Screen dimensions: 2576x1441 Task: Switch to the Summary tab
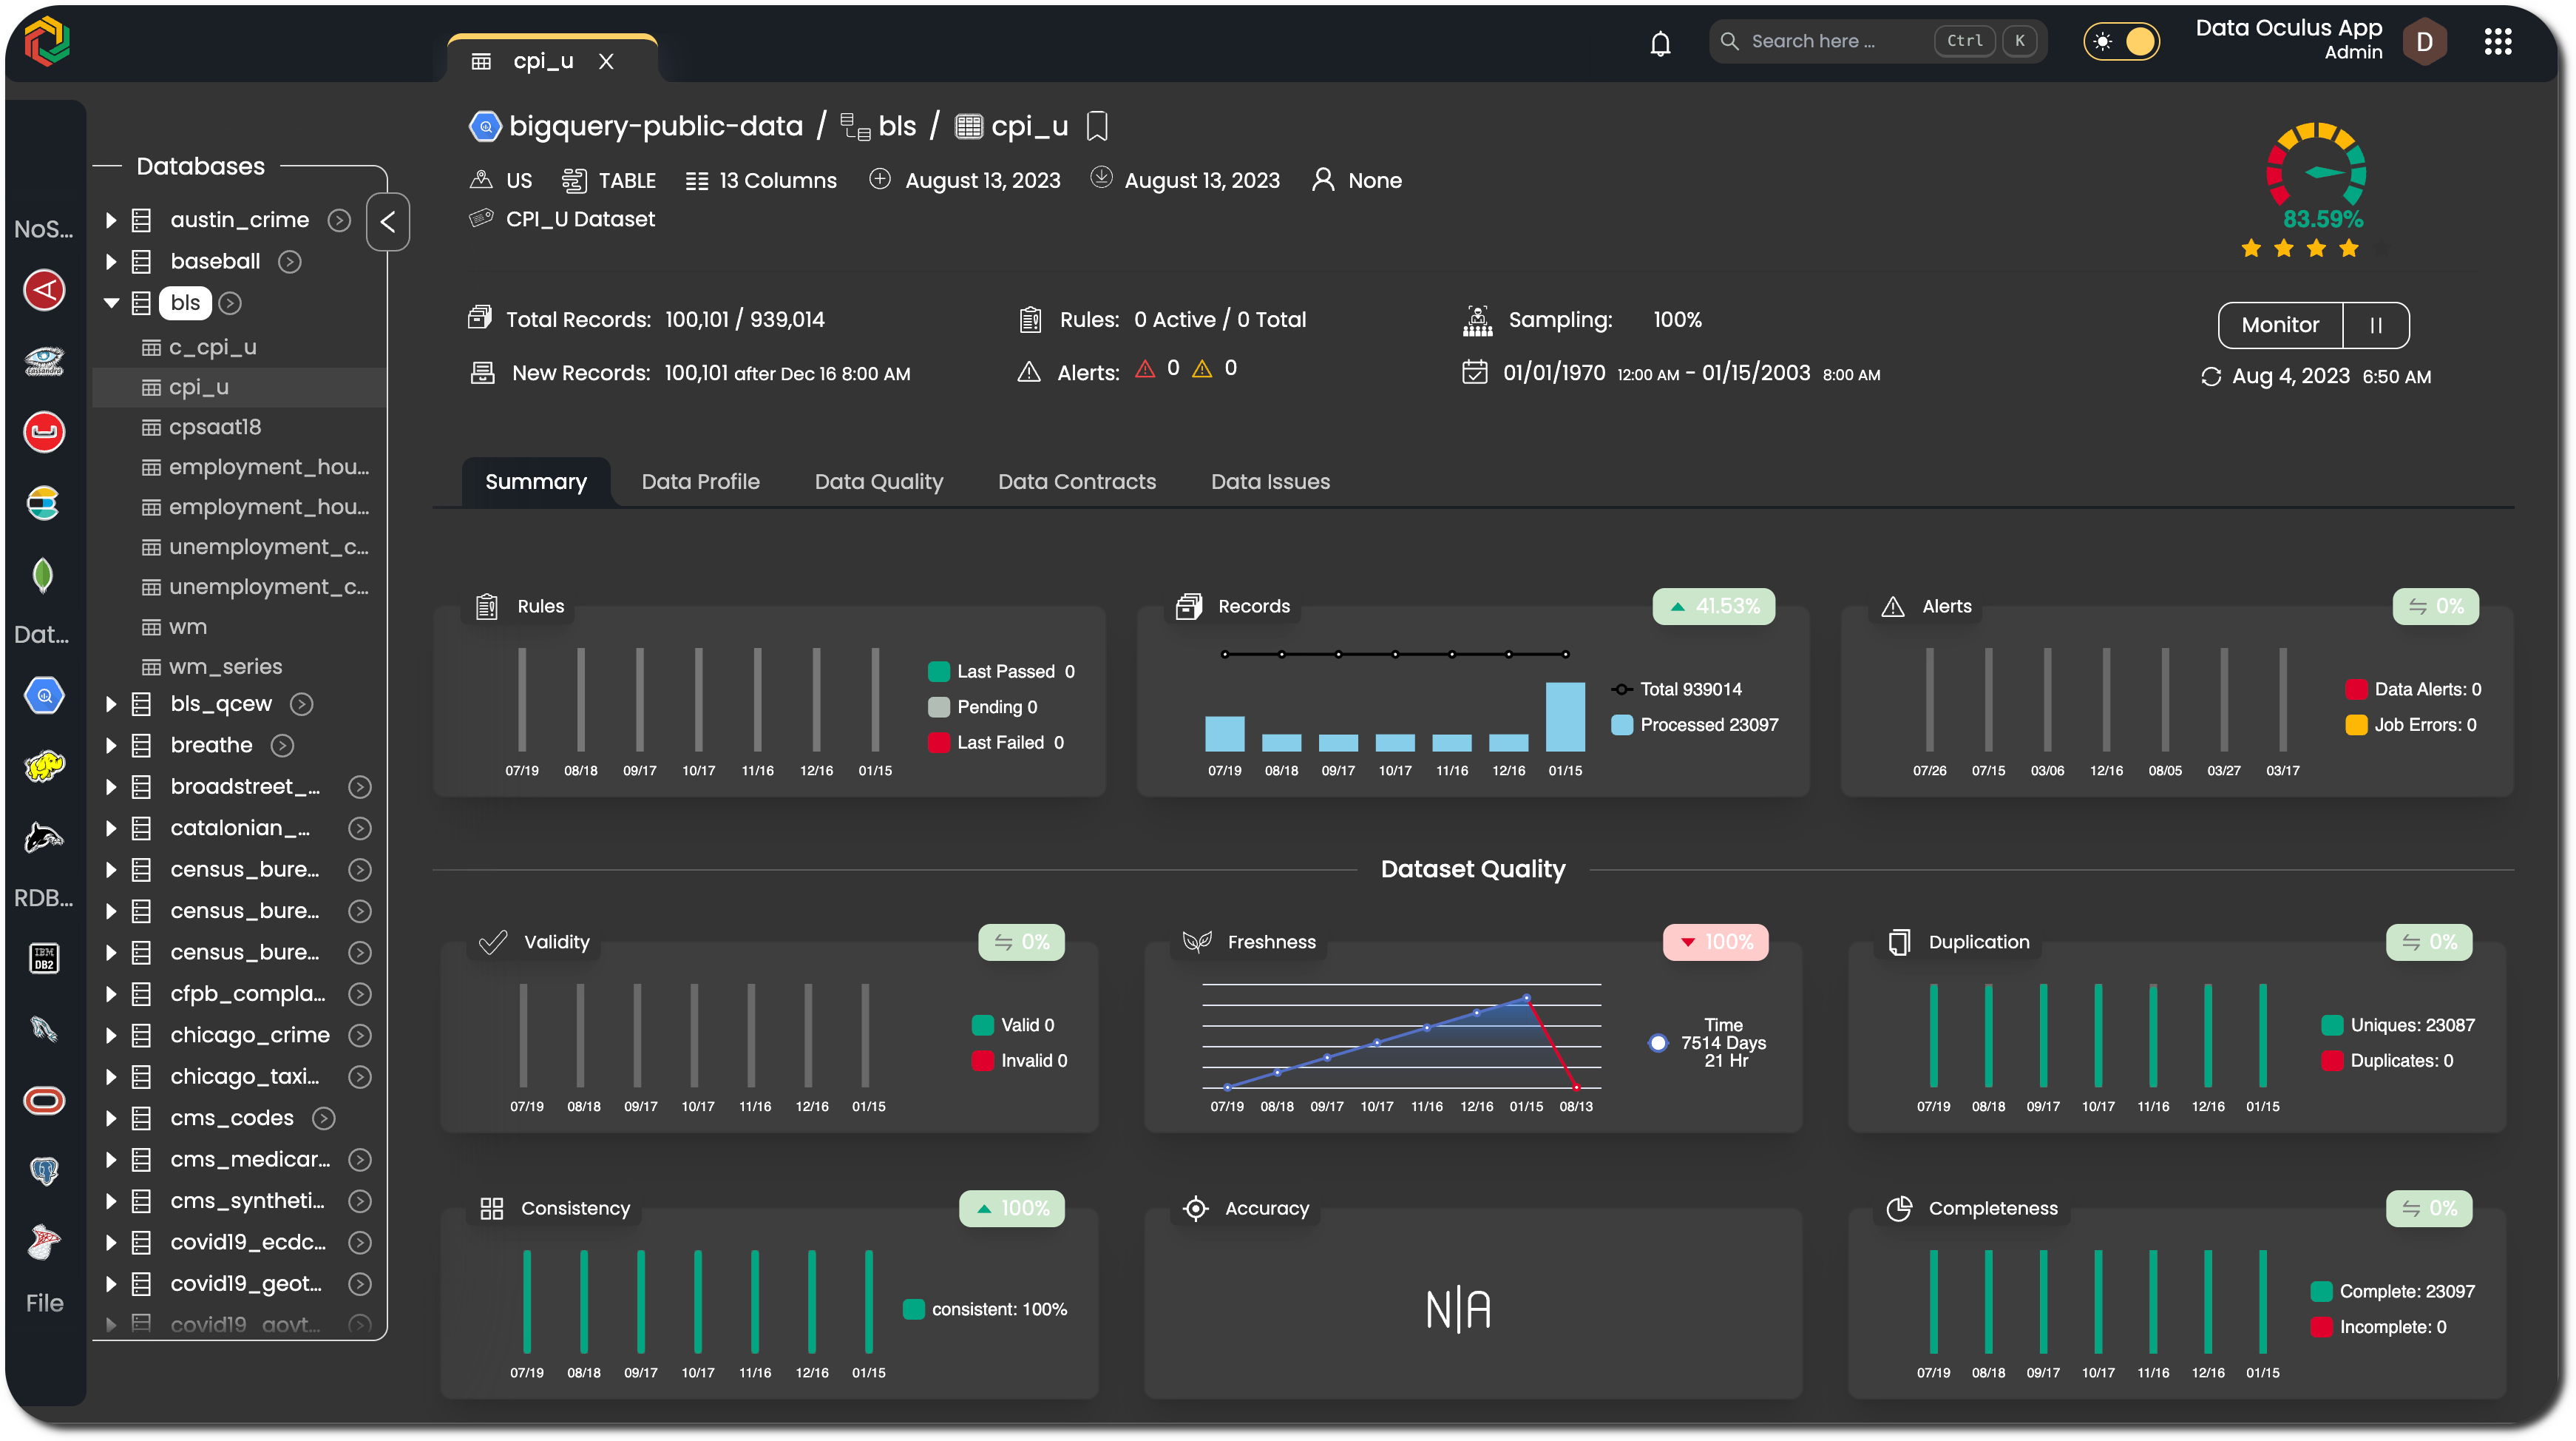click(536, 482)
